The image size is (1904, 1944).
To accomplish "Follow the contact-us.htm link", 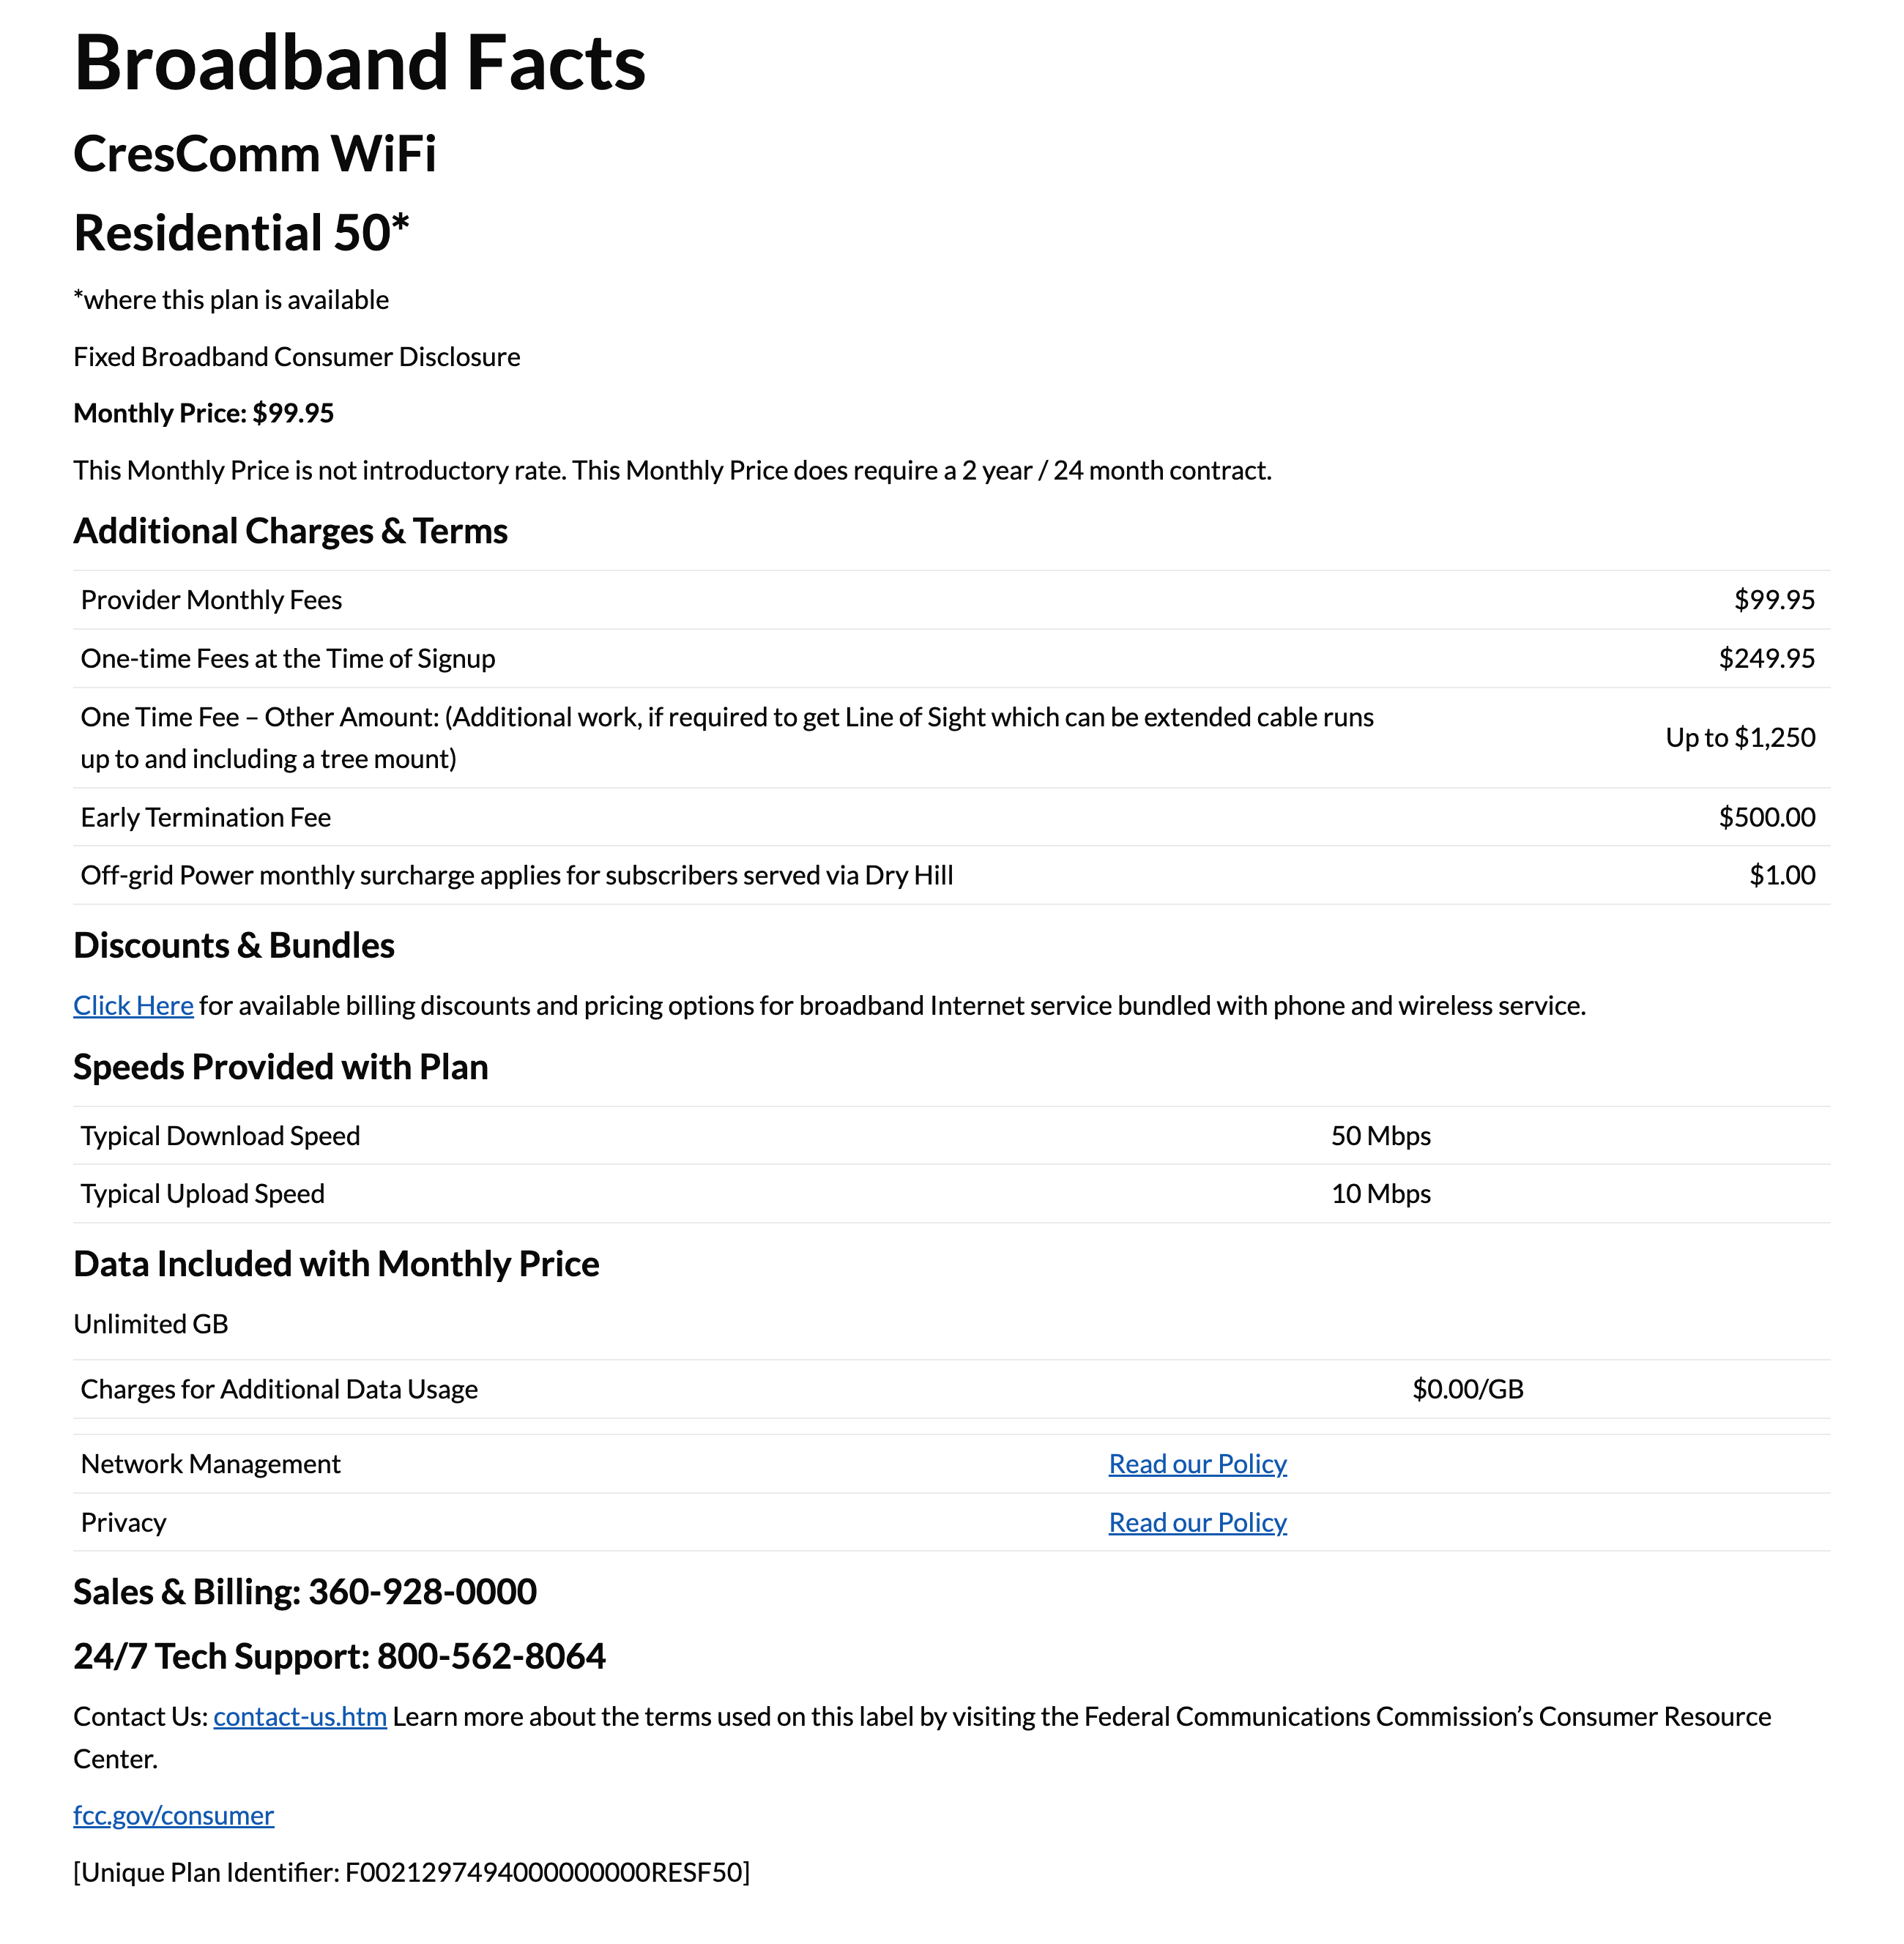I will pos(299,1716).
